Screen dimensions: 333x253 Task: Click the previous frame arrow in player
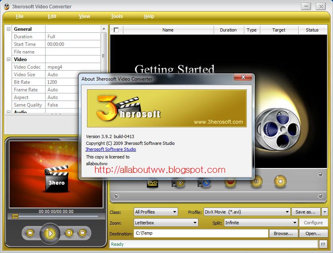[x=30, y=233]
